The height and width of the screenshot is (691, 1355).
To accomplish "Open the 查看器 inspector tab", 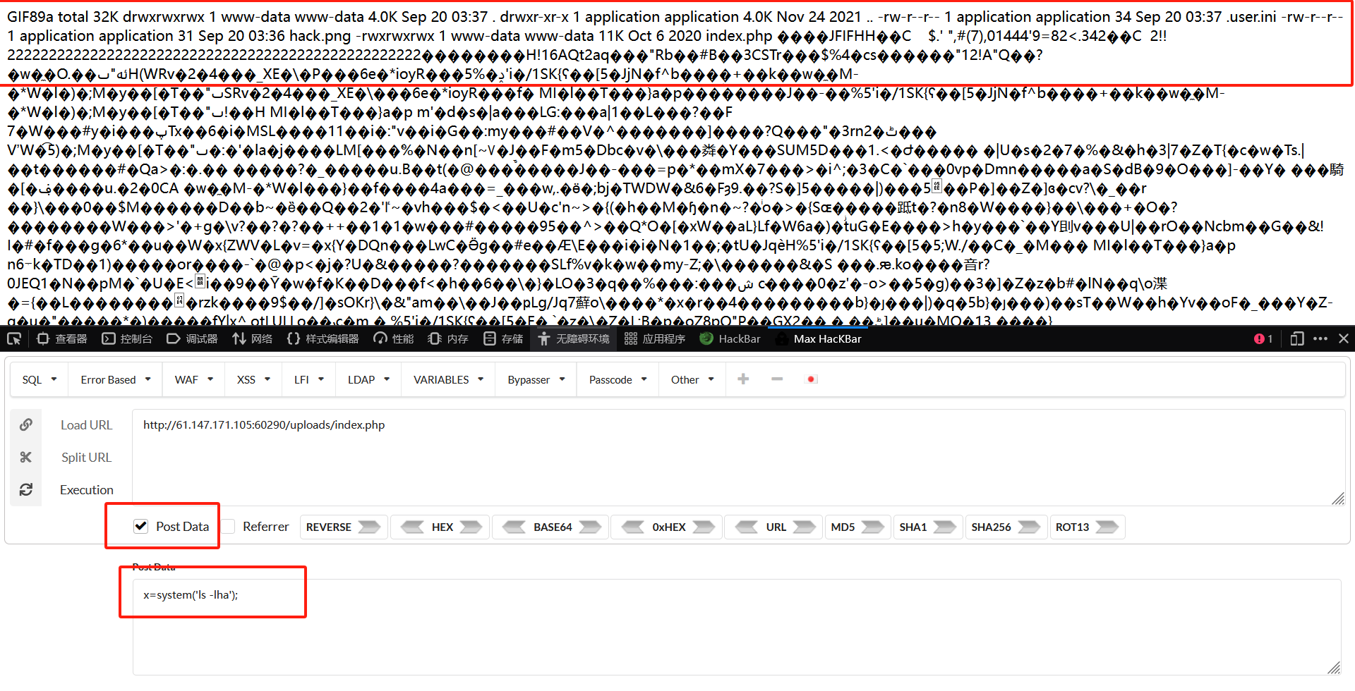I will pos(62,339).
